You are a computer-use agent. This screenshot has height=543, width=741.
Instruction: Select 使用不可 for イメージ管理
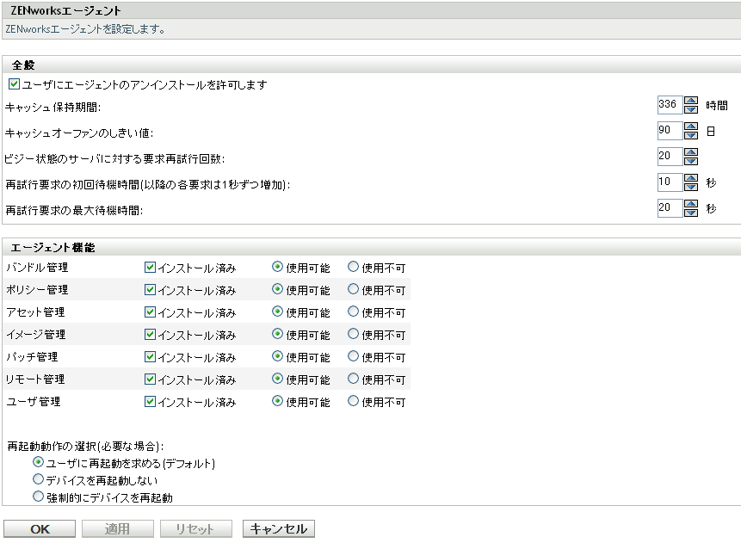coord(353,334)
